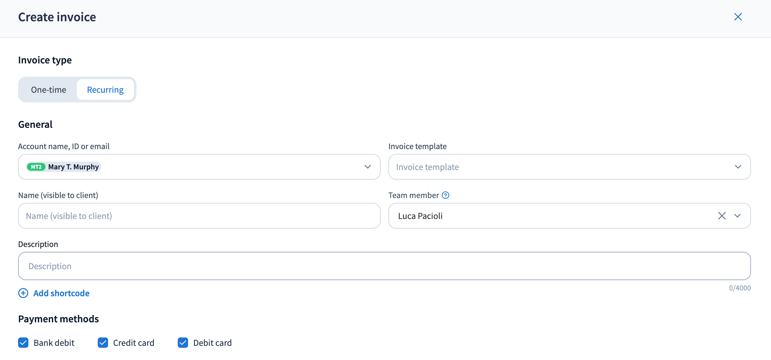Expand the Team member dropdown chevron
This screenshot has width=771, height=360.
tap(737, 216)
